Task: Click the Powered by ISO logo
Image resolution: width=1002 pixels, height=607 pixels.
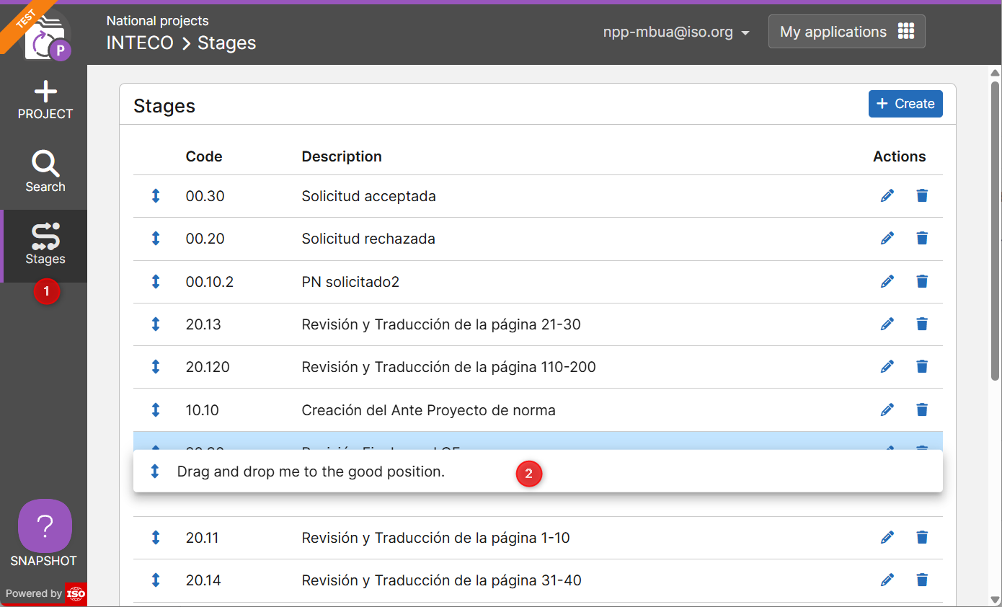Action: click(76, 594)
